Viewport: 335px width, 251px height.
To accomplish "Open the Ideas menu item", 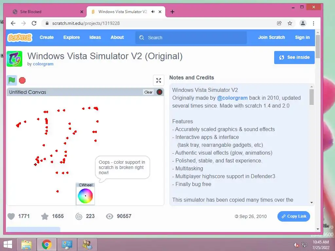I will [x=95, y=37].
